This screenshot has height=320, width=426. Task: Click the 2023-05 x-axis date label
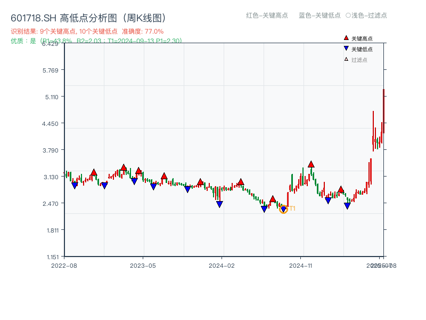tap(143, 266)
